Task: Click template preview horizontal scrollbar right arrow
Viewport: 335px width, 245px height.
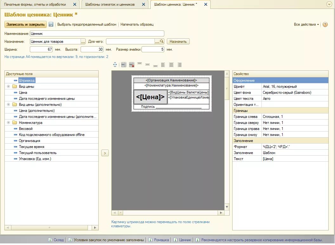Action: (x=221, y=213)
